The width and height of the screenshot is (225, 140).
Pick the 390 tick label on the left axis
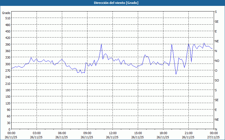[8, 45]
